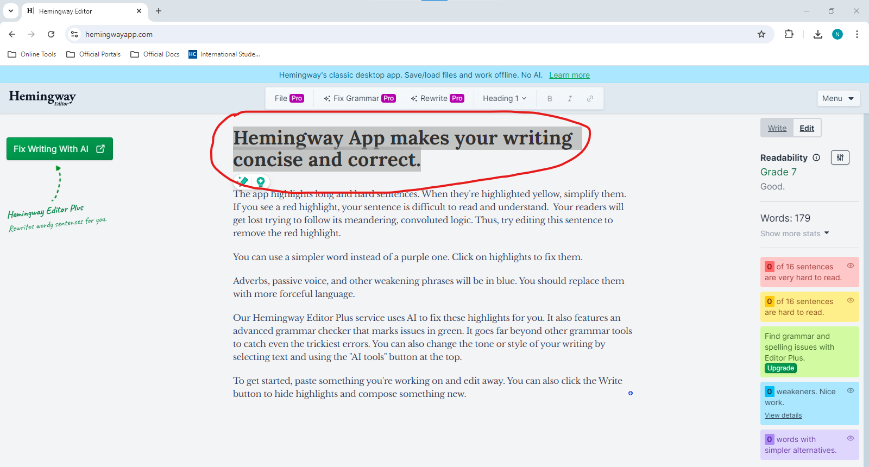The width and height of the screenshot is (869, 467).
Task: Hide very hard to read highlights
Action: click(851, 266)
